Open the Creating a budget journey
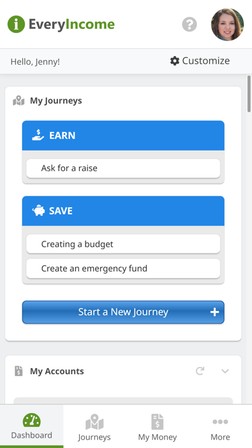Image resolution: width=252 pixels, height=448 pixels. click(123, 244)
